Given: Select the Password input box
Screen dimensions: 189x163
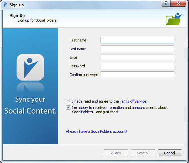Looking at the screenshot, I should pyautogui.click(x=137, y=66).
